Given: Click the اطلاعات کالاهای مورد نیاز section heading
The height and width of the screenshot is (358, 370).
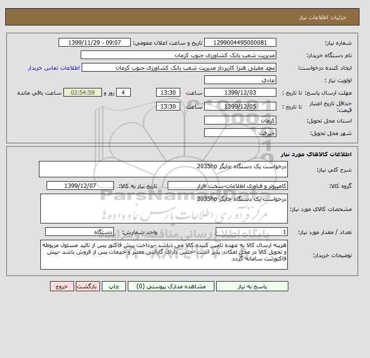Looking at the screenshot, I should [316, 154].
